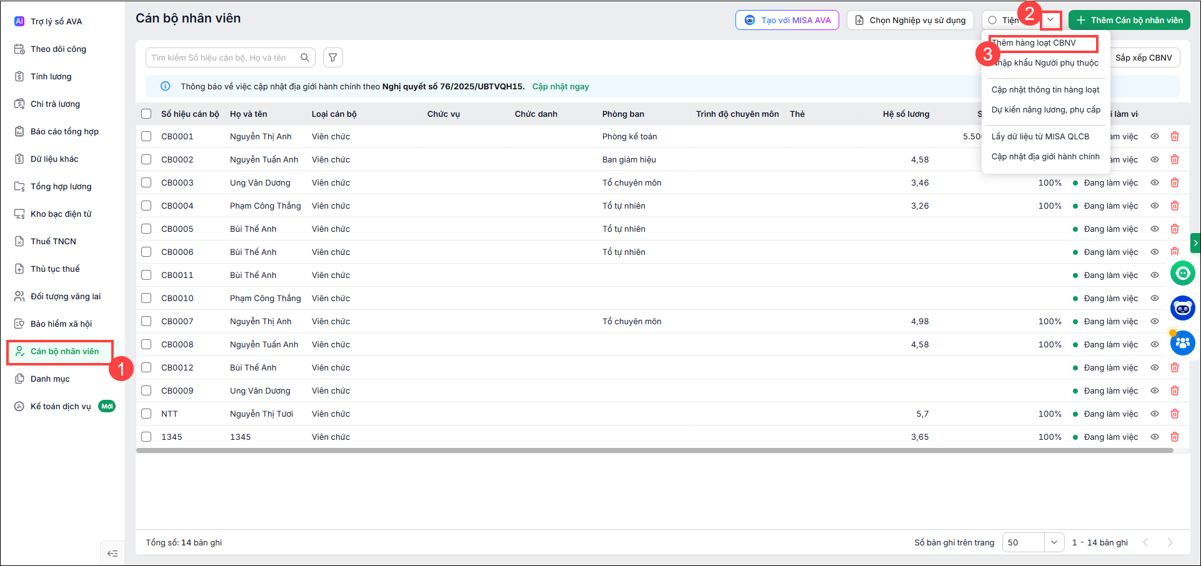Click the Tiện ích button
The height and width of the screenshot is (566, 1201).
coord(1010,20)
